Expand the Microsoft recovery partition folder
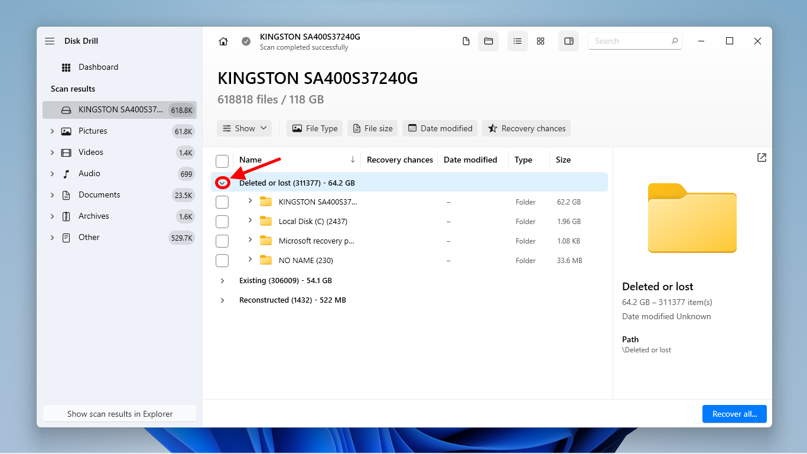 click(x=250, y=240)
